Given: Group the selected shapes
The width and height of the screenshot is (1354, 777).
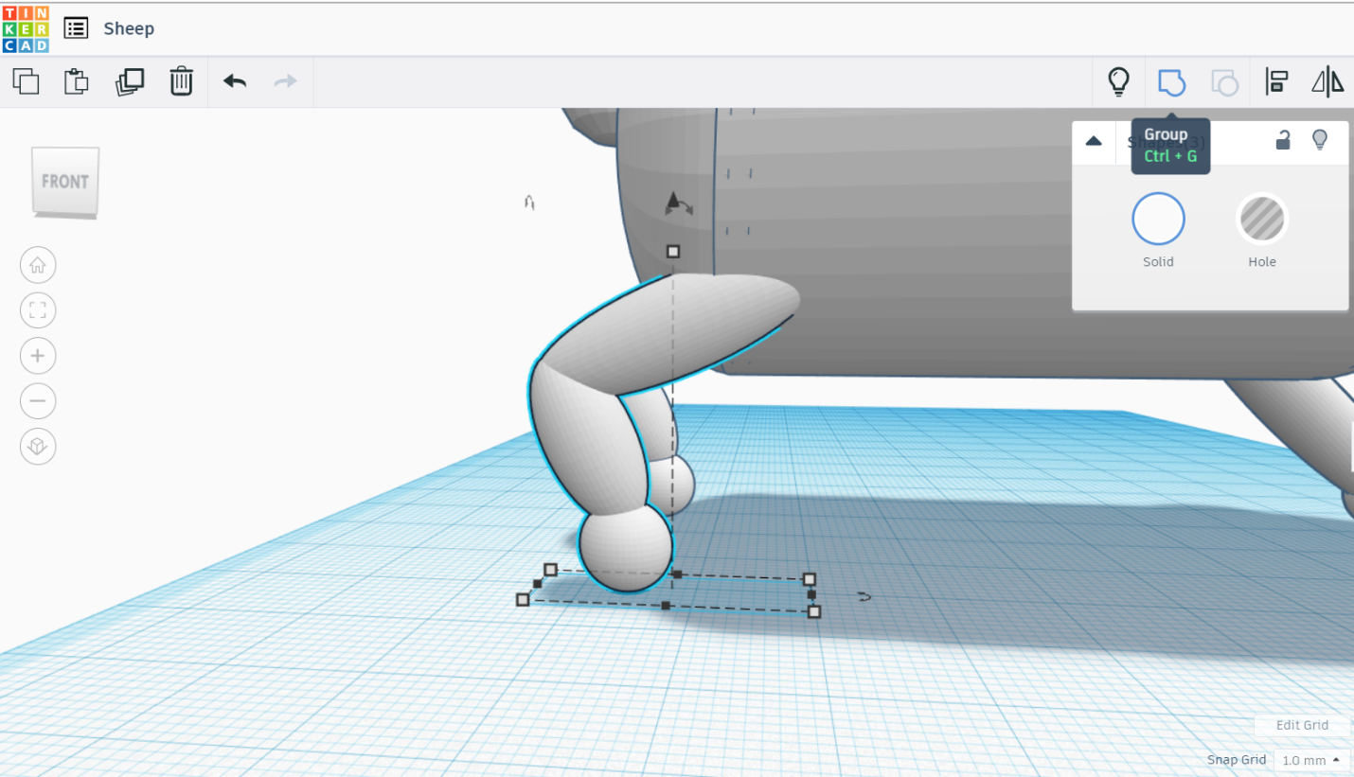Looking at the screenshot, I should point(1171,81).
